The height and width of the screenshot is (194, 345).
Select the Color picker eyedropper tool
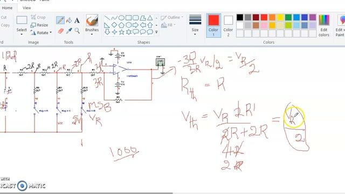[x=69, y=31]
